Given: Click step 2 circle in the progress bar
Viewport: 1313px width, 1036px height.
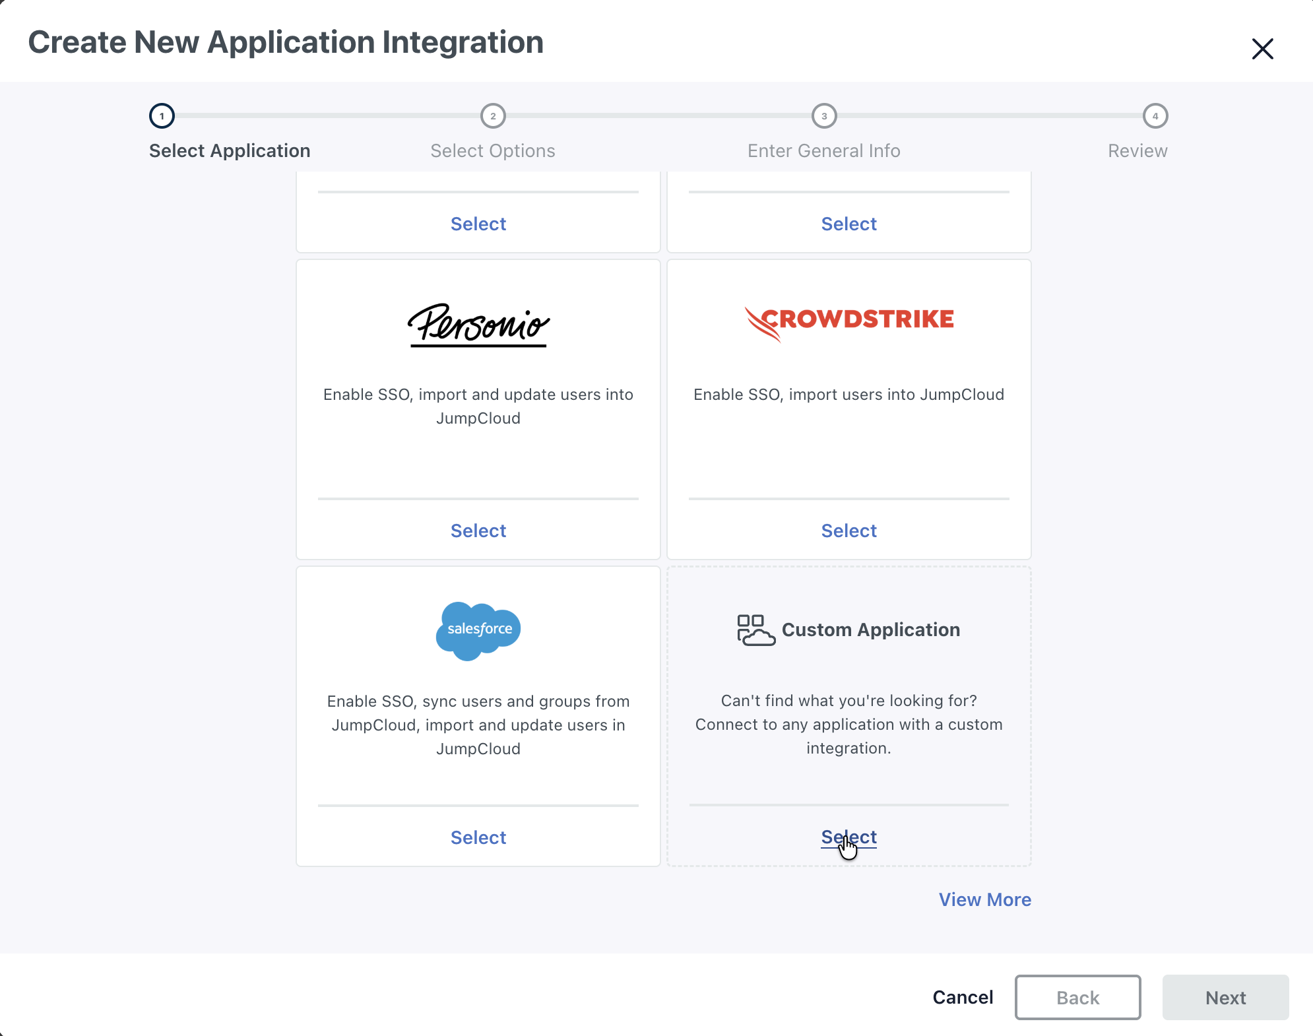Looking at the screenshot, I should pos(493,115).
